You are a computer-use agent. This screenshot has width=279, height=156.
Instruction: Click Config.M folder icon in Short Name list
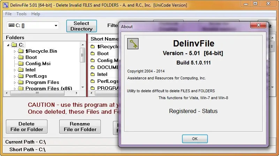click(x=92, y=60)
